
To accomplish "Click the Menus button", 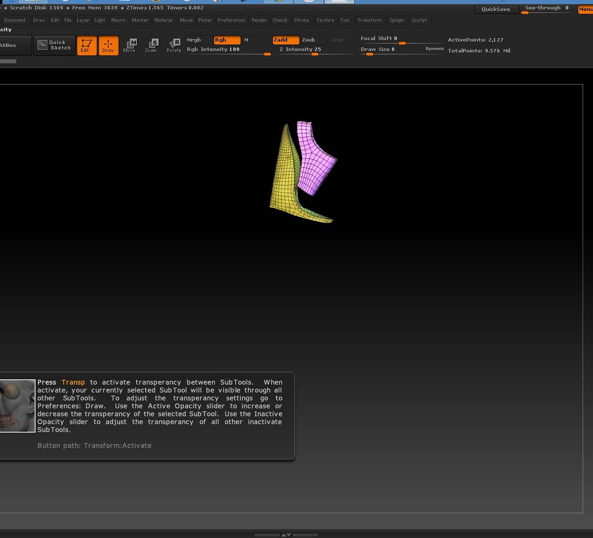I will click(x=586, y=9).
